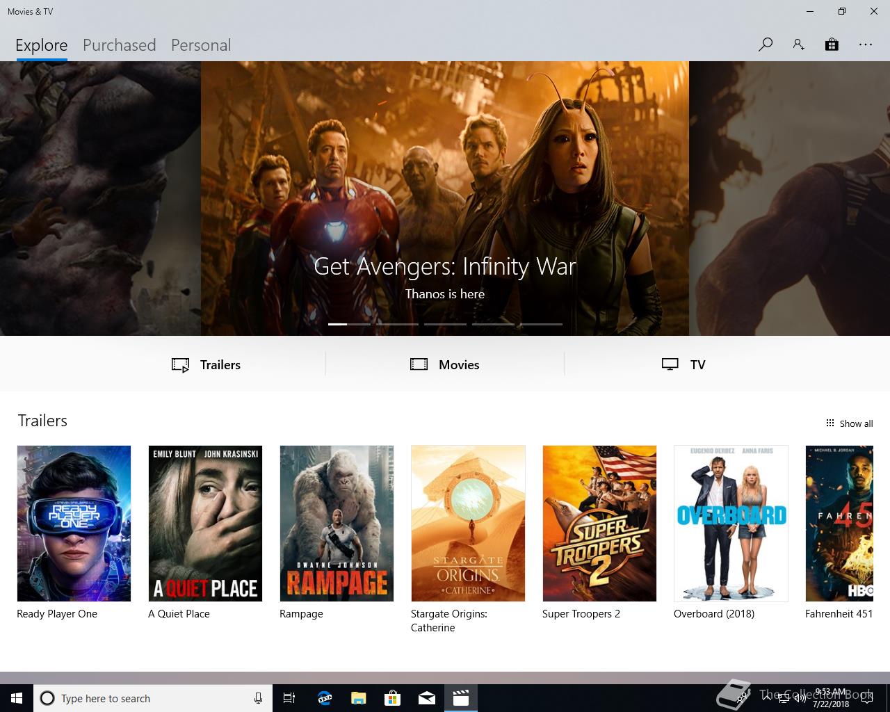Open Mail app from taskbar
This screenshot has width=890, height=712.
pyautogui.click(x=427, y=698)
